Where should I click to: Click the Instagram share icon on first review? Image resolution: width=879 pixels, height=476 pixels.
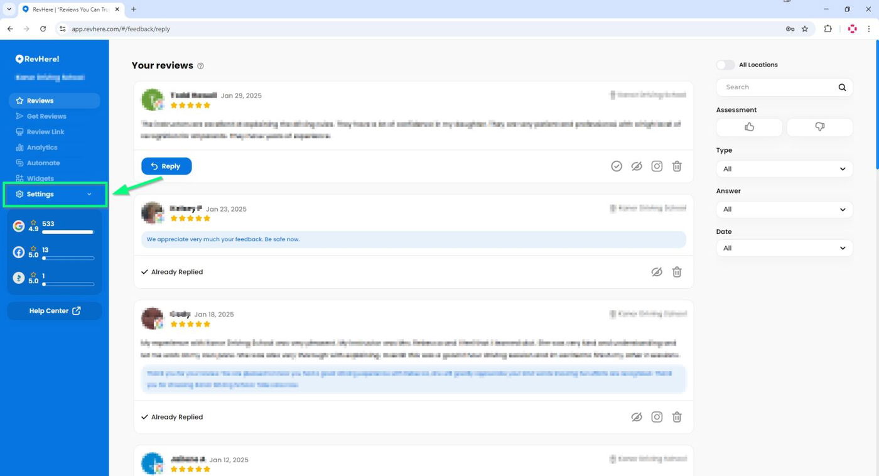tap(657, 166)
